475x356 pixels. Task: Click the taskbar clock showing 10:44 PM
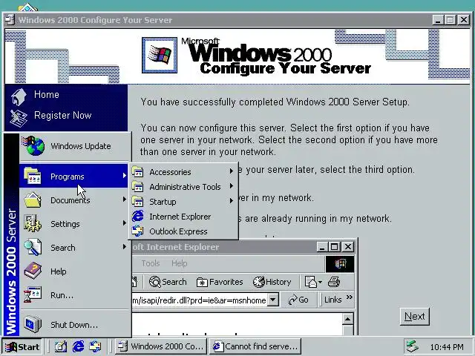[447, 347]
